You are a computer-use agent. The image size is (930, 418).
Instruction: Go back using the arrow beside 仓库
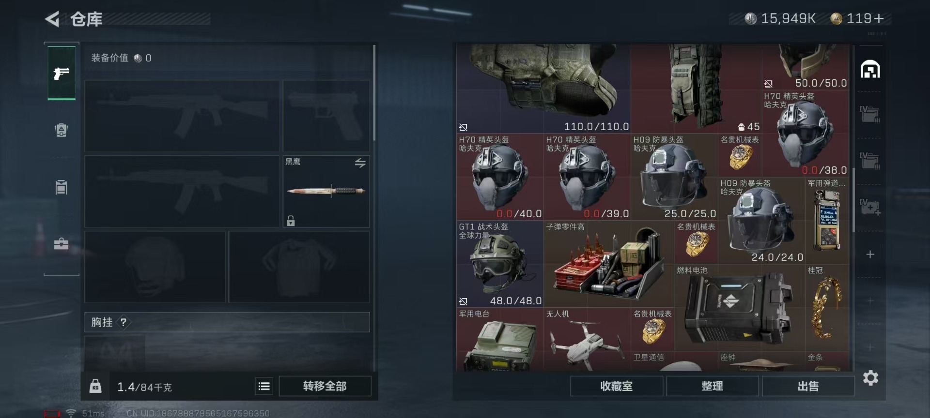point(52,19)
